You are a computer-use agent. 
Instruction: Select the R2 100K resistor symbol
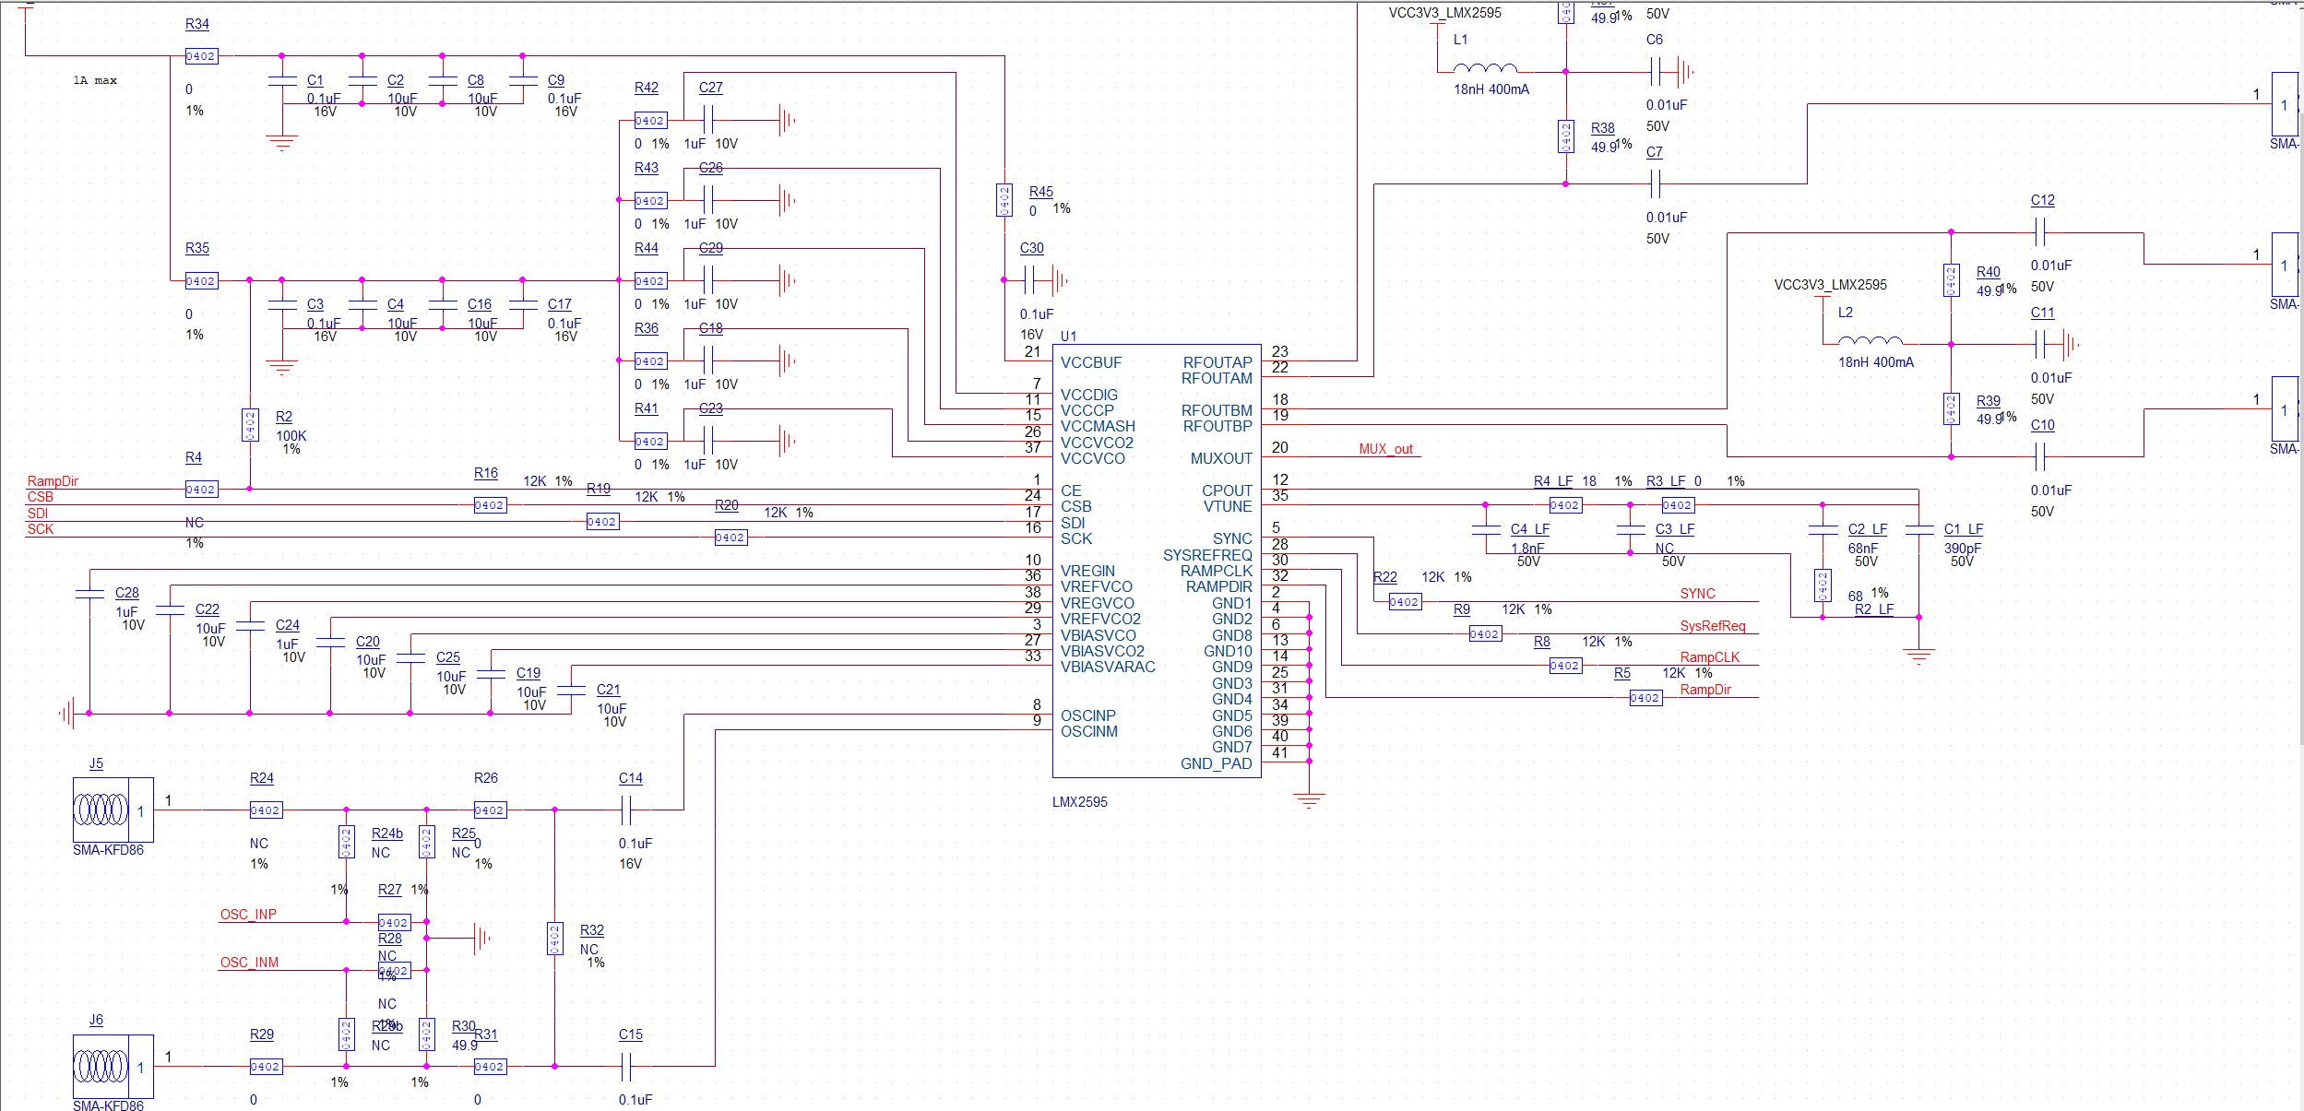(x=250, y=425)
